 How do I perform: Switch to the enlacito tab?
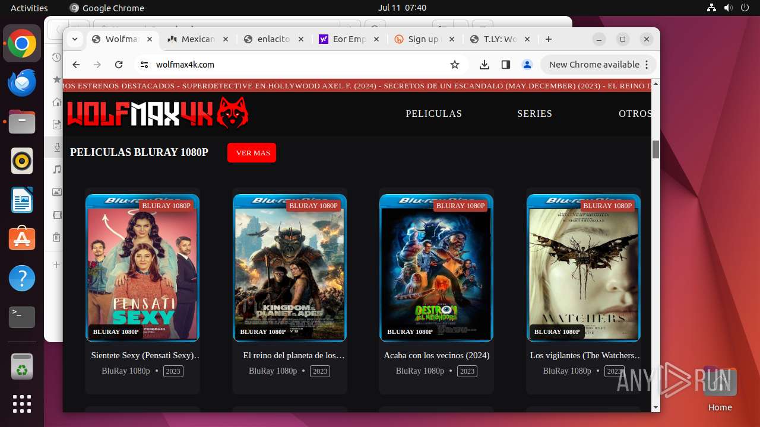274,39
